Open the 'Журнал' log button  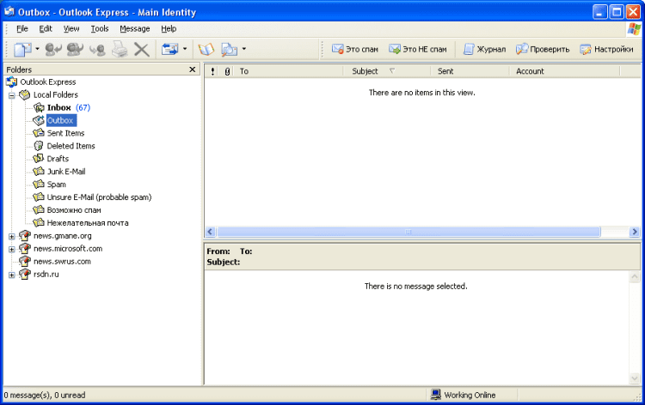tap(484, 49)
